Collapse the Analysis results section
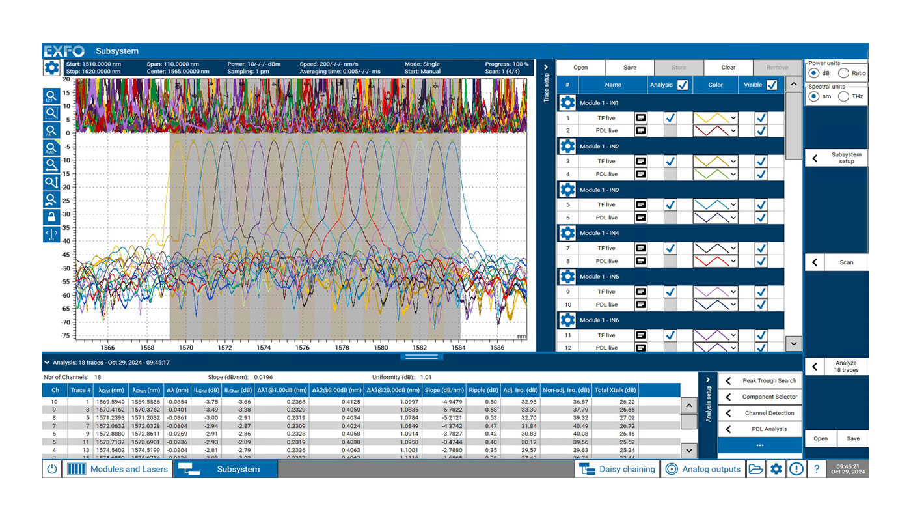This screenshot has height=521, width=911. 46,363
